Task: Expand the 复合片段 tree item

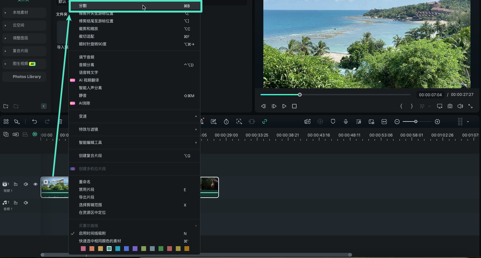Action: 5,51
